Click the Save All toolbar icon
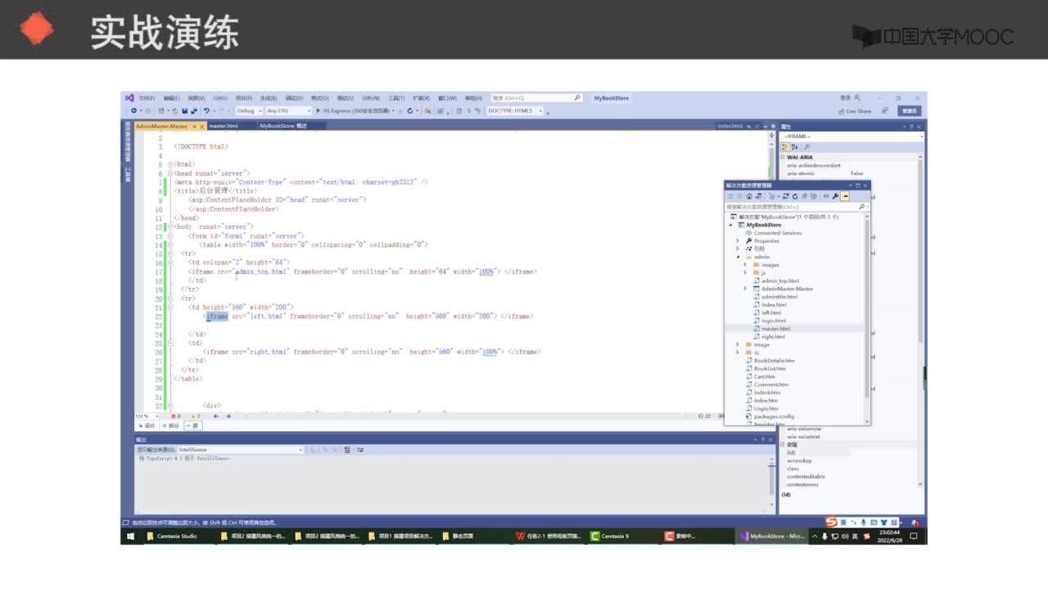Screen dimensions: 1048x589 [x=192, y=110]
